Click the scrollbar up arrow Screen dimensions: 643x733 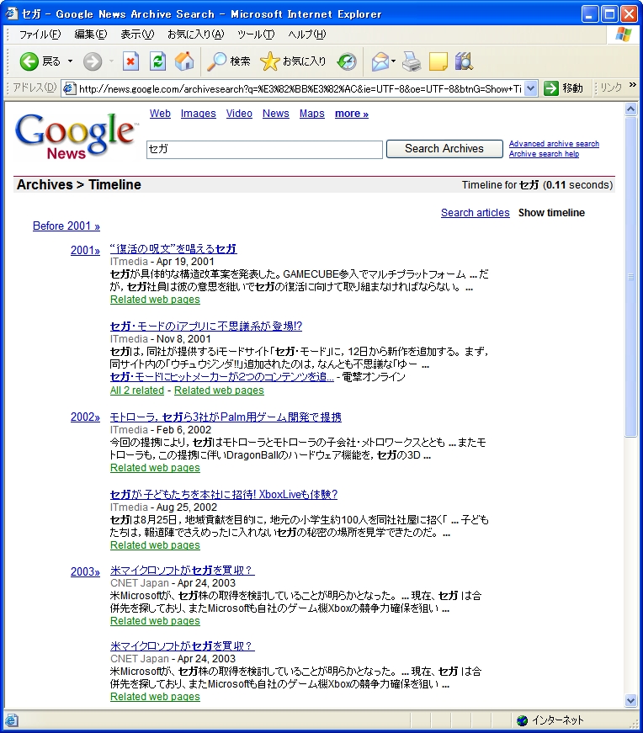(631, 109)
